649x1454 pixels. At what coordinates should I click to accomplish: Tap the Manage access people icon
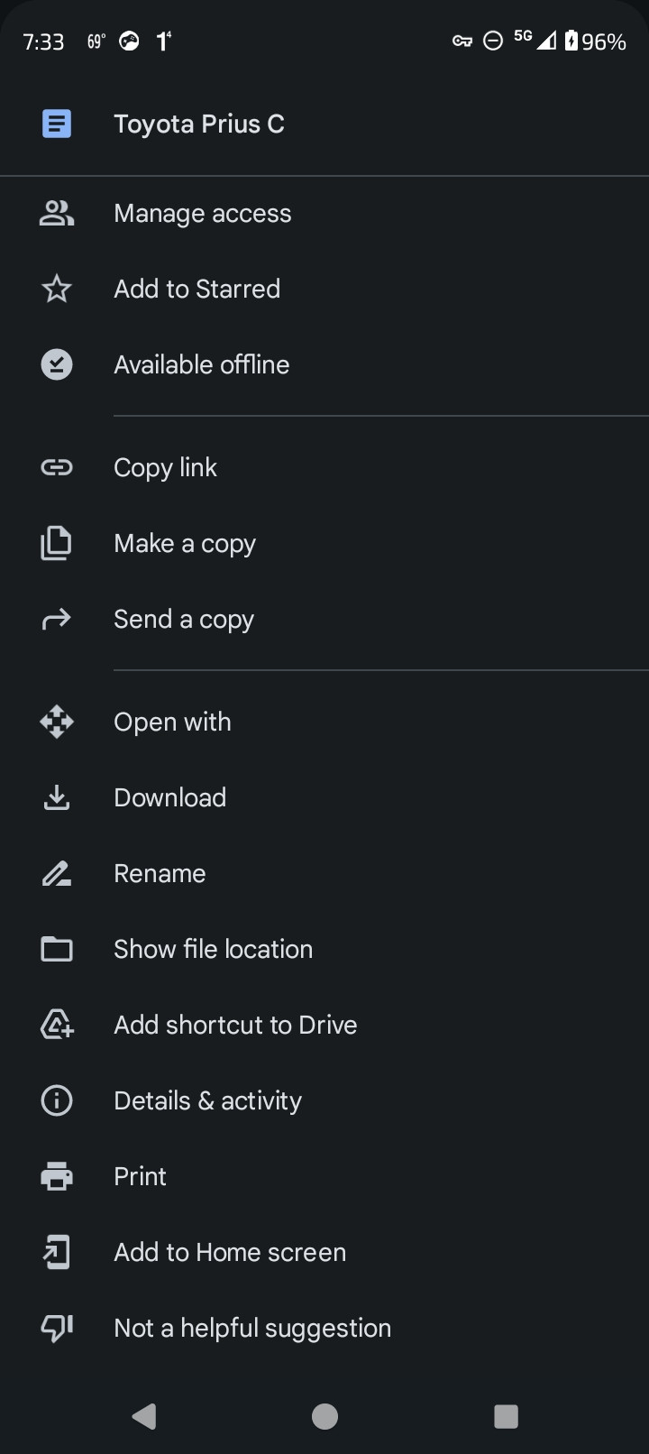coord(57,213)
